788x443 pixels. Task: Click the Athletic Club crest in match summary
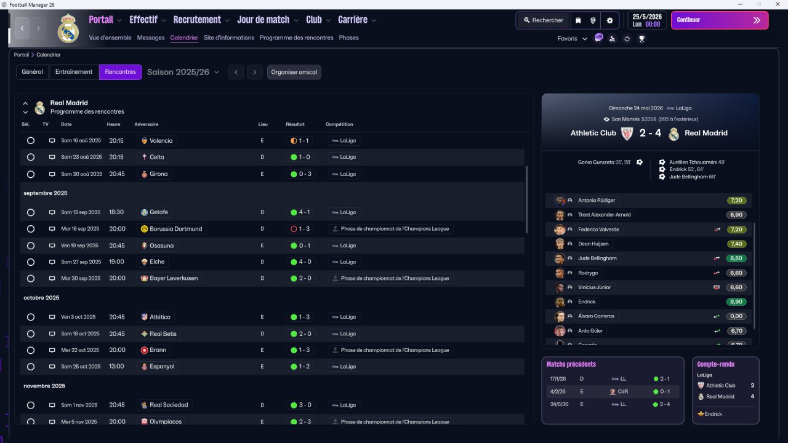click(627, 134)
